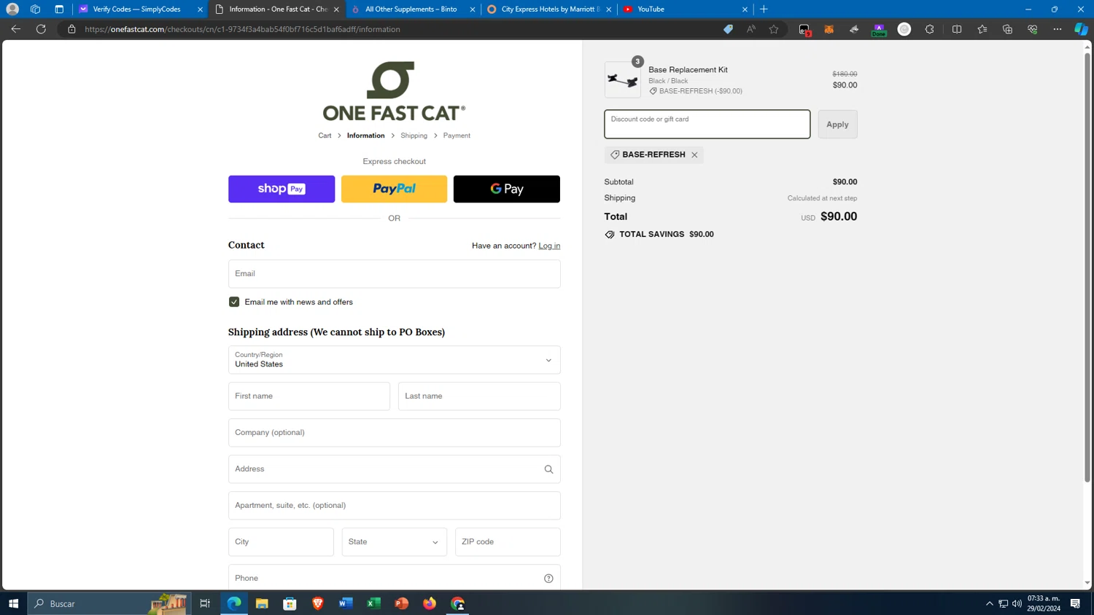
Task: Show hidden system tray icons chevron
Action: (989, 603)
